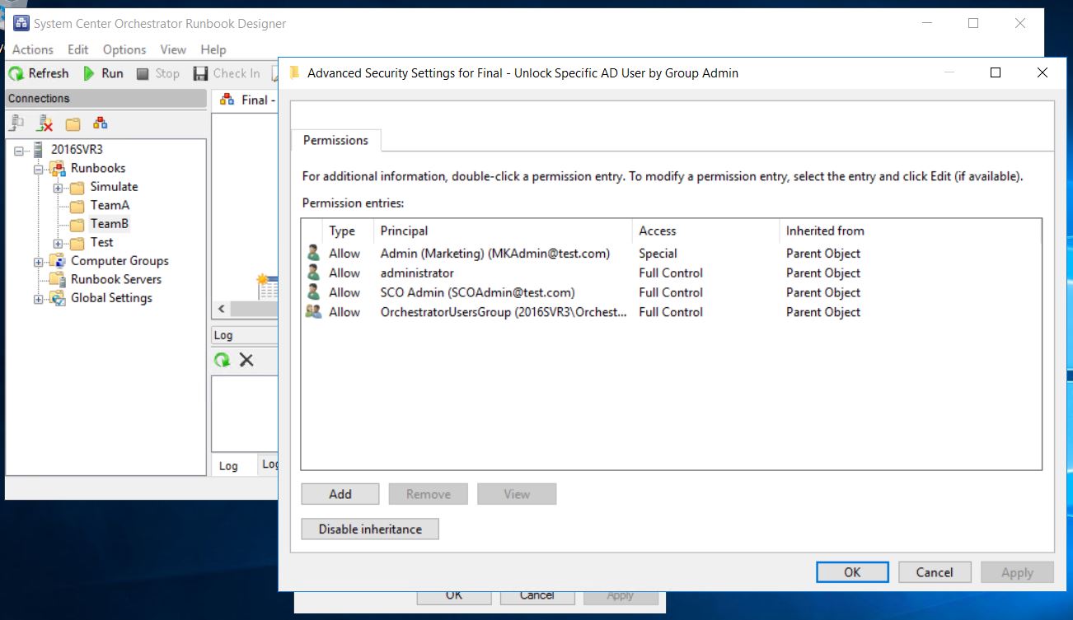The width and height of the screenshot is (1073, 620).
Task: Click the System Center Orchestrator title bar icon
Action: pyautogui.click(x=21, y=24)
